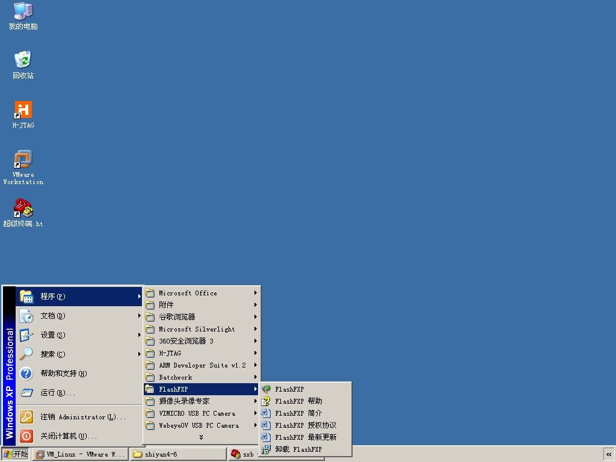Select 卸载 FlashFXP uninstall text

(x=298, y=449)
